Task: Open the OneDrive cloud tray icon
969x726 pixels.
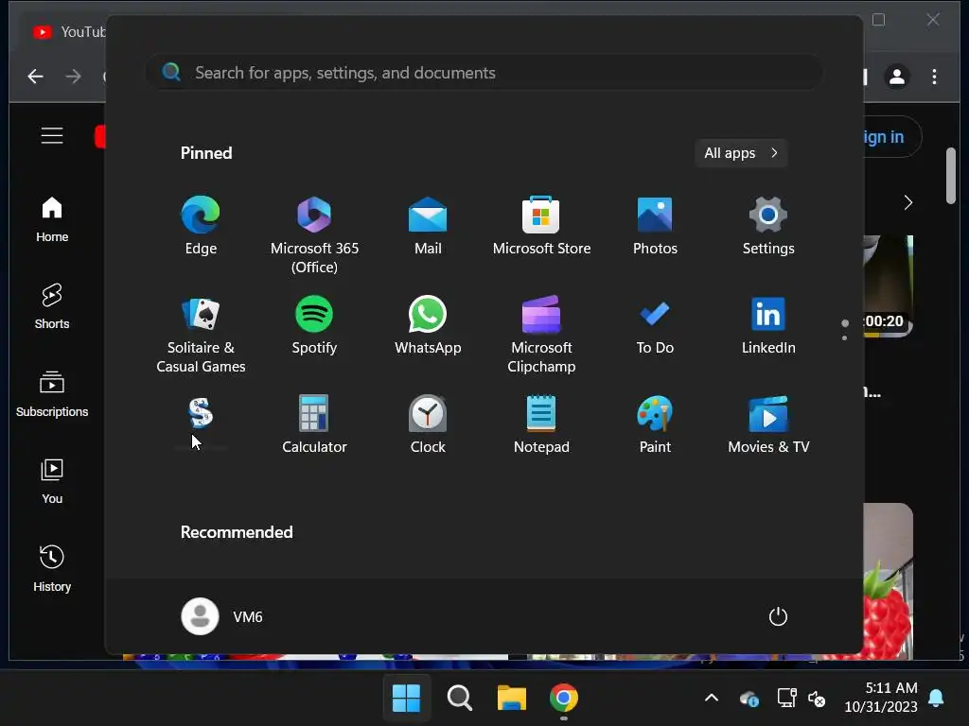Action: tap(749, 699)
